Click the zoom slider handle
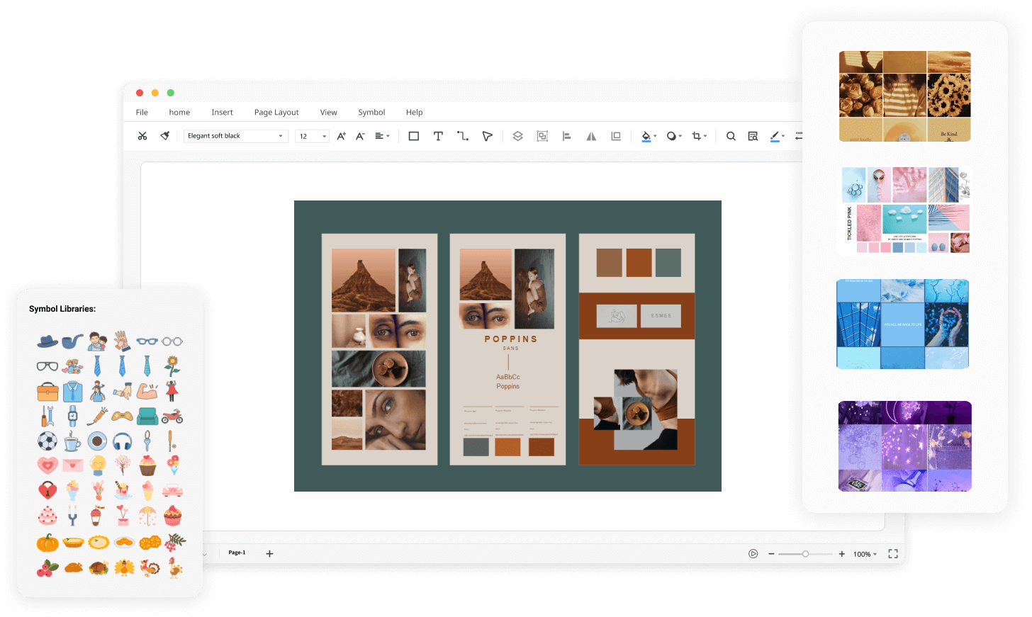Image resolution: width=1032 pixels, height=617 pixels. (805, 554)
